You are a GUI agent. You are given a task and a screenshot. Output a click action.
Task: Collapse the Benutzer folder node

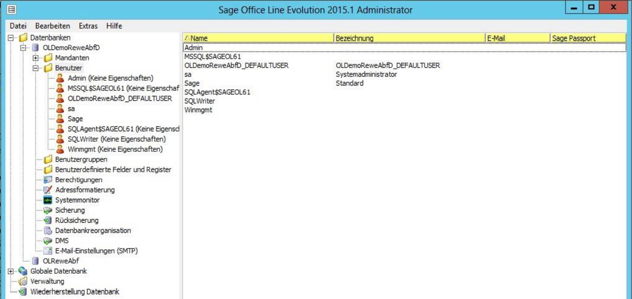pyautogui.click(x=36, y=68)
